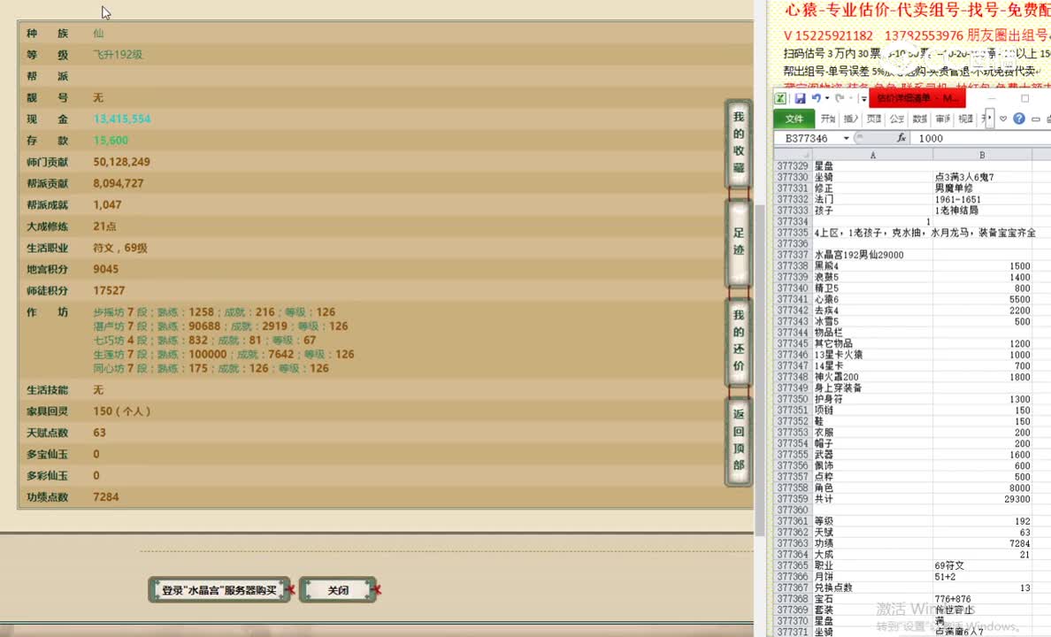Open the 文件 menu in Excel
1051x637 pixels.
(x=794, y=118)
